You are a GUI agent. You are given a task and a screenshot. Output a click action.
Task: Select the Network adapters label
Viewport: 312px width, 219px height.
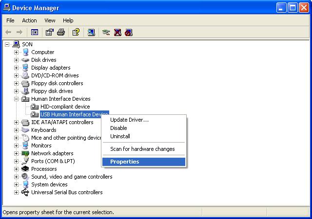coord(52,153)
